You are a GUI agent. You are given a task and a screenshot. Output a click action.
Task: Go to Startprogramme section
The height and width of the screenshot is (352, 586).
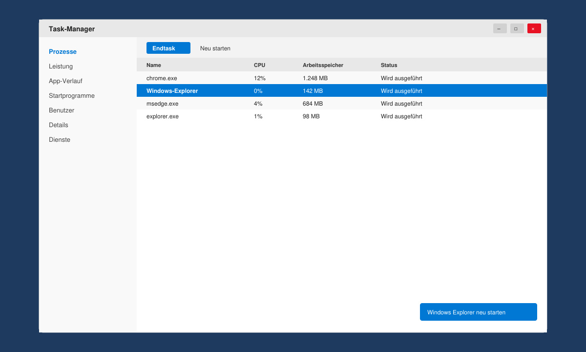pyautogui.click(x=72, y=96)
